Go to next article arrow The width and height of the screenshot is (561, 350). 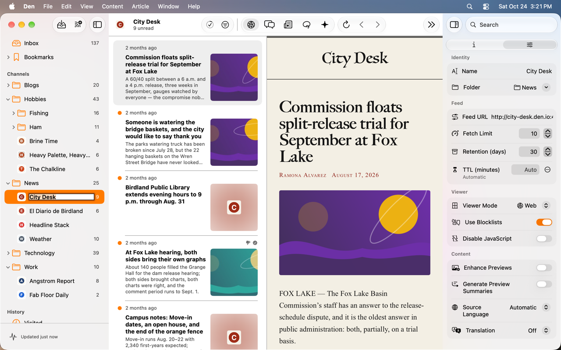click(377, 25)
